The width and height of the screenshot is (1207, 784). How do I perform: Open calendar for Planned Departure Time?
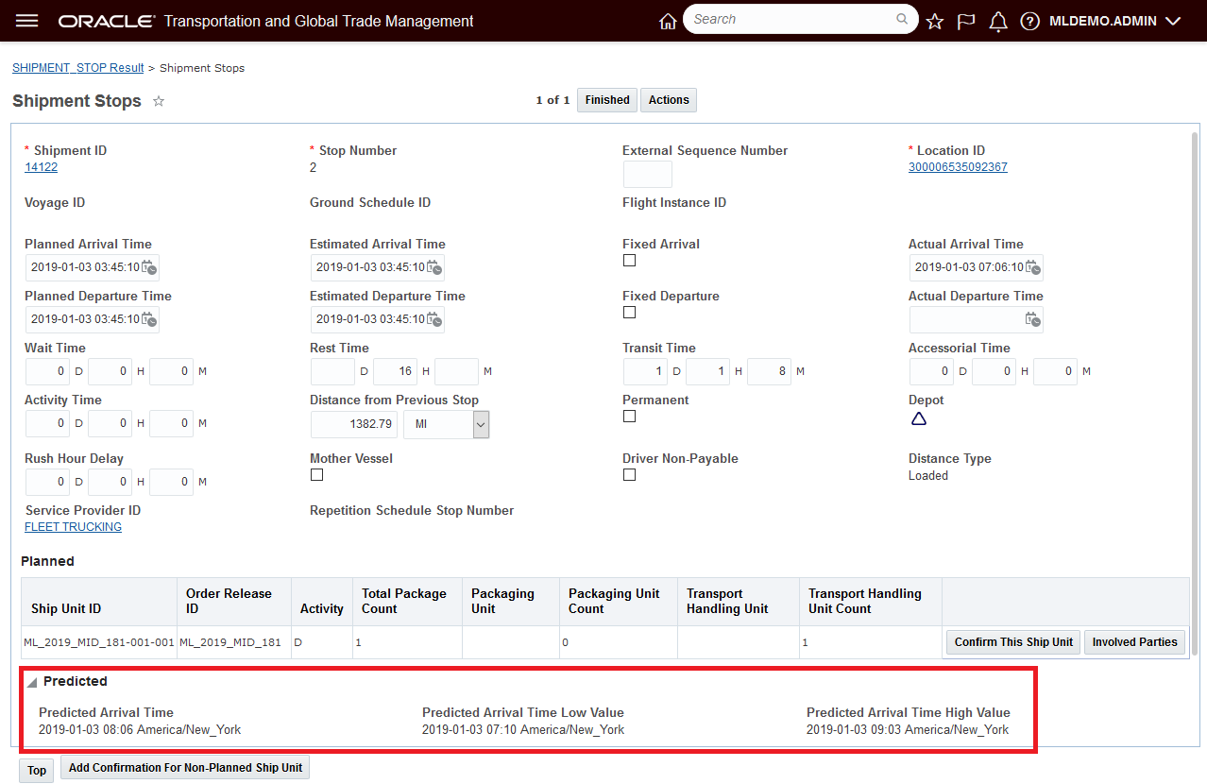click(149, 319)
